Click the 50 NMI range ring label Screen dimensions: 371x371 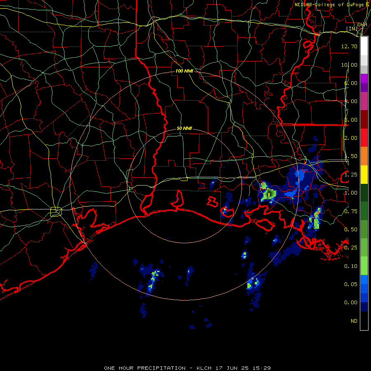[184, 129]
